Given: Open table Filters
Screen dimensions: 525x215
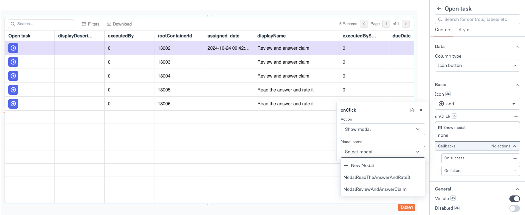Looking at the screenshot, I should pyautogui.click(x=91, y=24).
